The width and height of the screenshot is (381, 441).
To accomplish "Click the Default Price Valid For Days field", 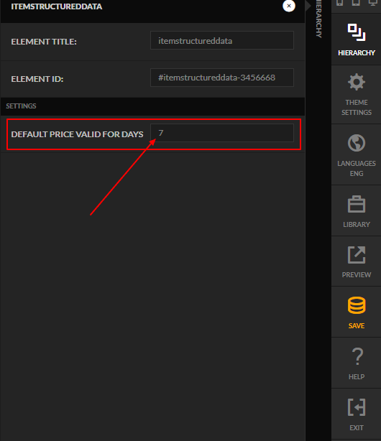I will pos(222,133).
